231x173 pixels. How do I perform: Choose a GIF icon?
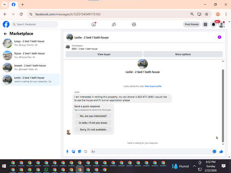85,152
